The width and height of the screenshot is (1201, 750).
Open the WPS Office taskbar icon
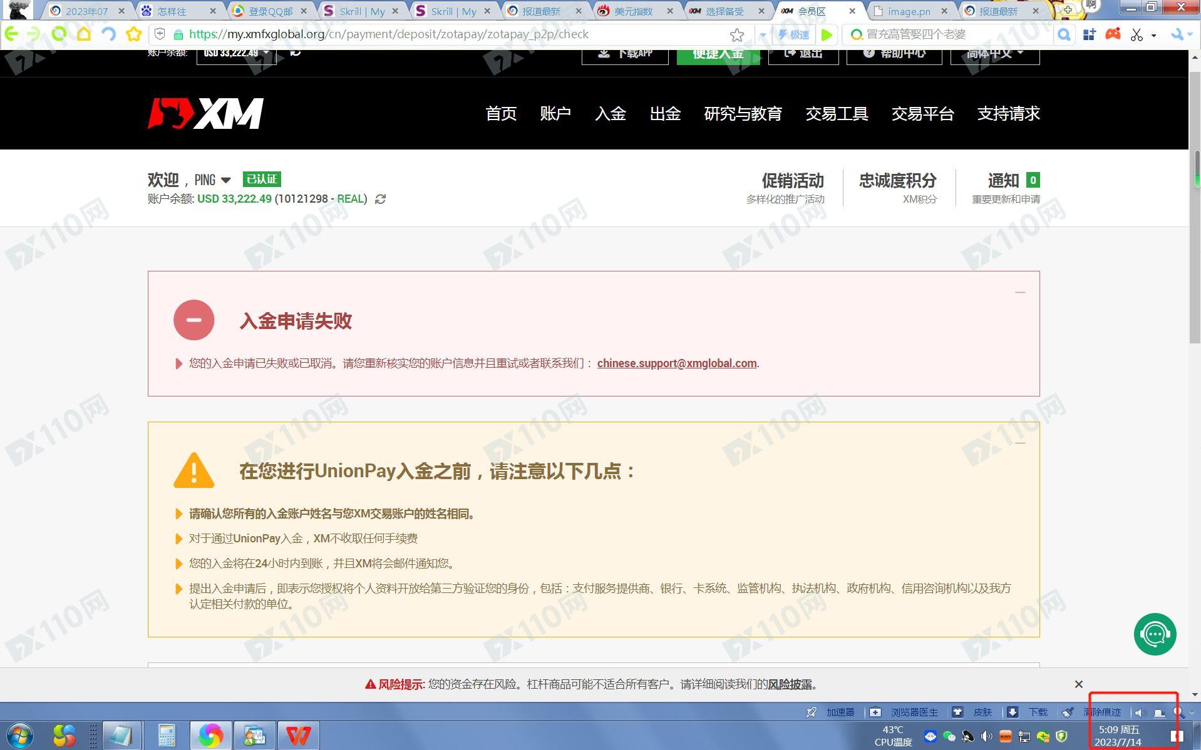298,736
